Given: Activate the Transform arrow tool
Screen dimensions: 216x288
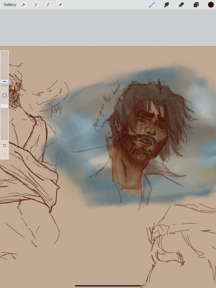Looking at the screenshot, I should point(60,5).
